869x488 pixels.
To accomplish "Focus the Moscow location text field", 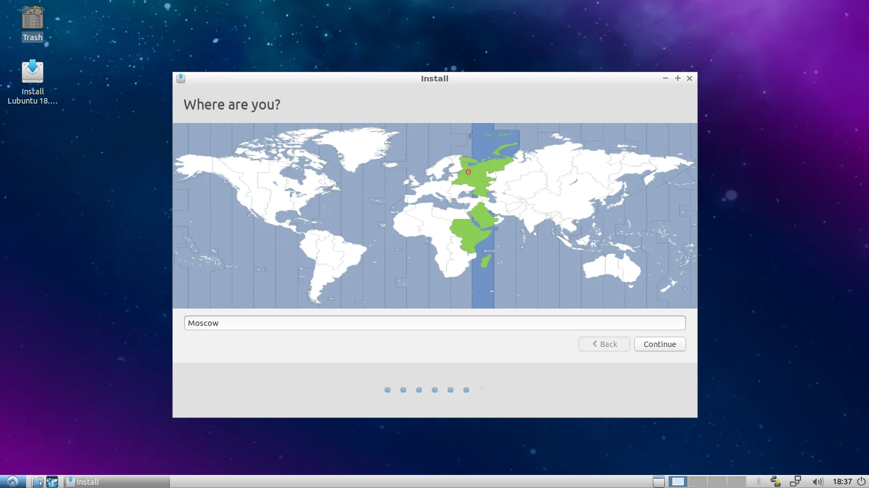I will pos(434,323).
